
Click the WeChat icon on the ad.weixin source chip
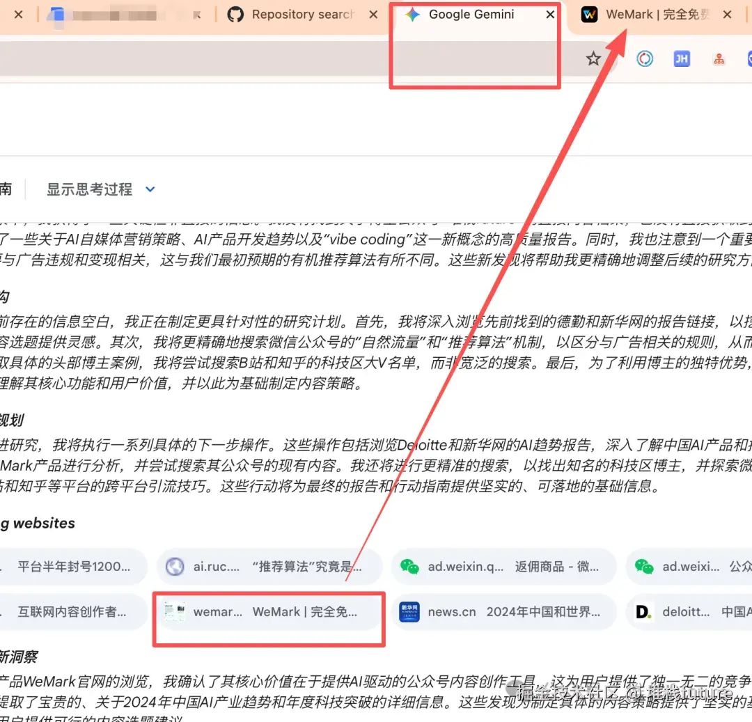(x=409, y=566)
